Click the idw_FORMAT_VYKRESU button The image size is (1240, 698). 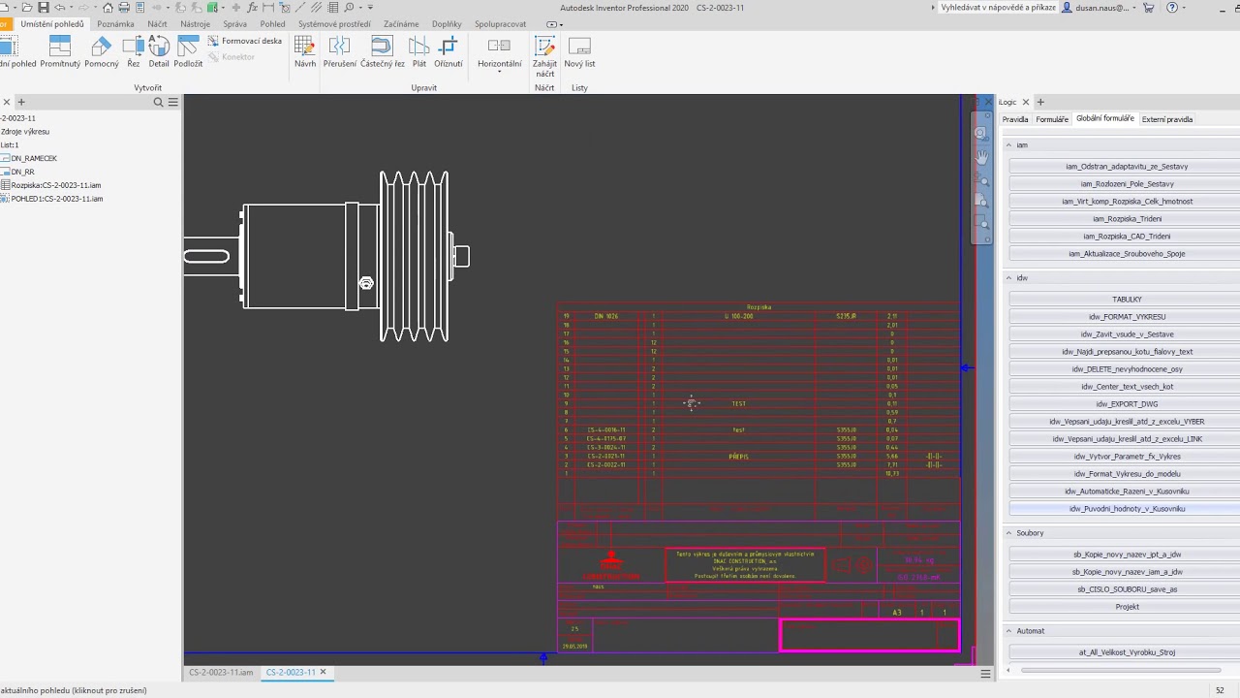coord(1127,317)
